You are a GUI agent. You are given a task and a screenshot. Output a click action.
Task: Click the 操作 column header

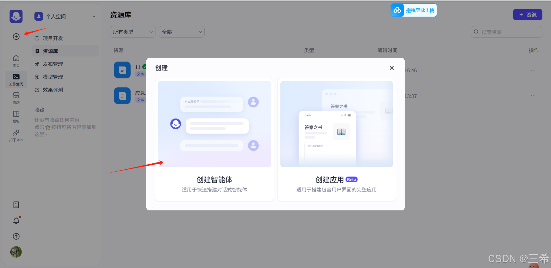pyautogui.click(x=534, y=50)
